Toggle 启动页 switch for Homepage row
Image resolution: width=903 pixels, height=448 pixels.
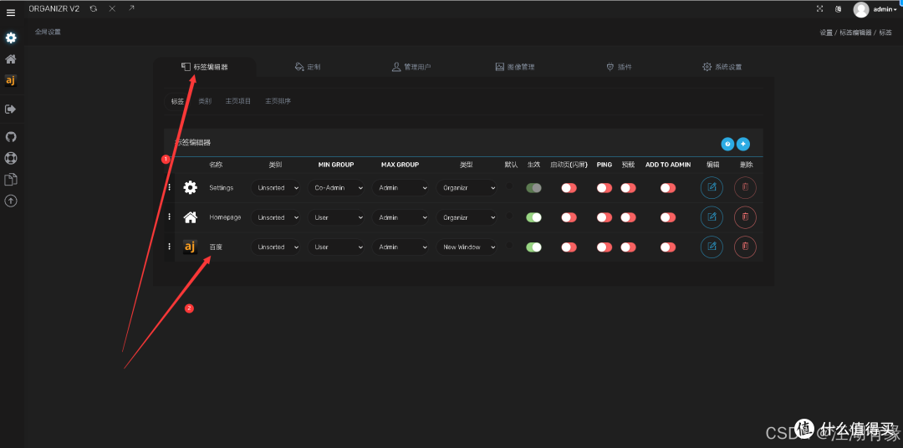pos(569,217)
